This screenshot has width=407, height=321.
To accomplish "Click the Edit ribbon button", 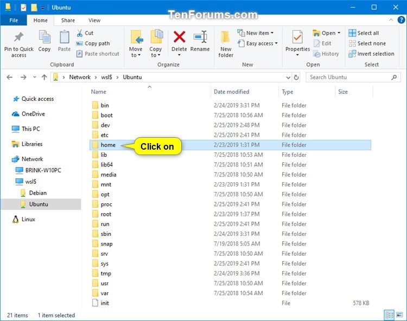I will pos(322,43).
